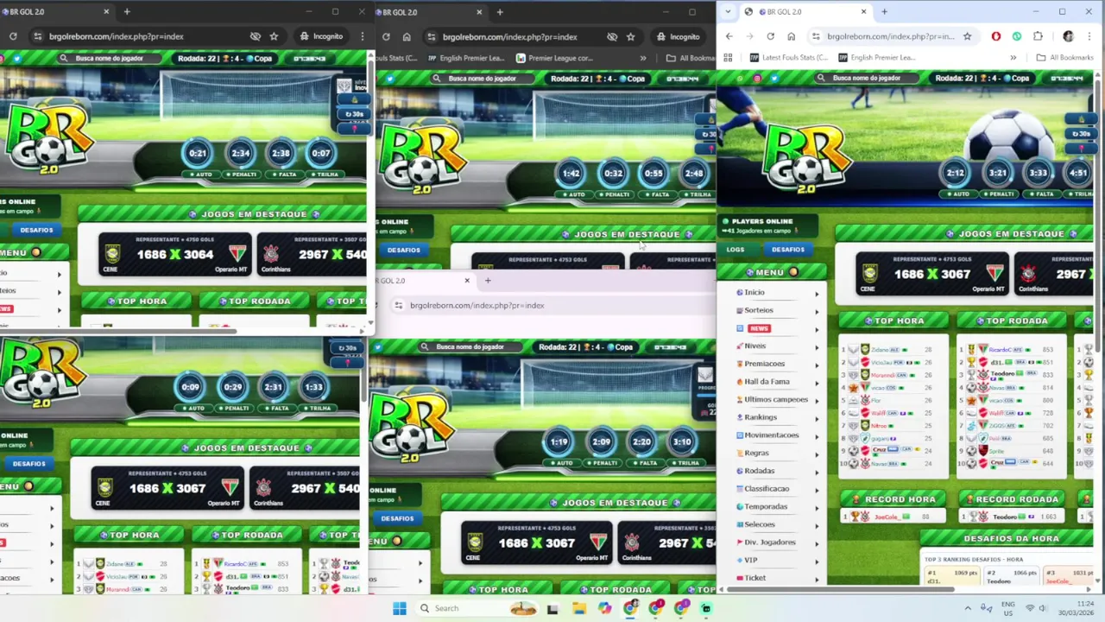This screenshot has height=622, width=1105.
Task: Click the right window's horizontal page scrollbar
Action: coord(842,590)
